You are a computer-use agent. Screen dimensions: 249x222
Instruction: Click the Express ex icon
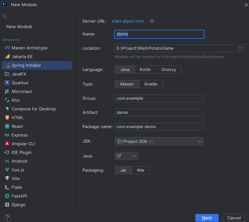(7, 135)
